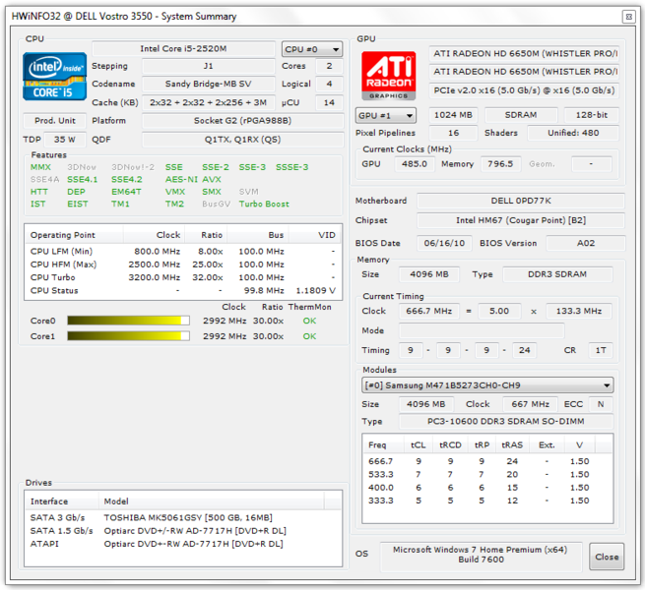This screenshot has width=645, height=590.
Task: Click the J1 stepping field
Action: 208,66
